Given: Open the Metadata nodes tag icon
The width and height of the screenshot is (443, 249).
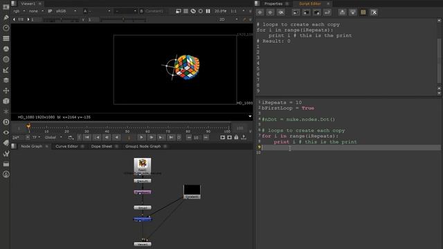Looking at the screenshot, I should point(6,143).
